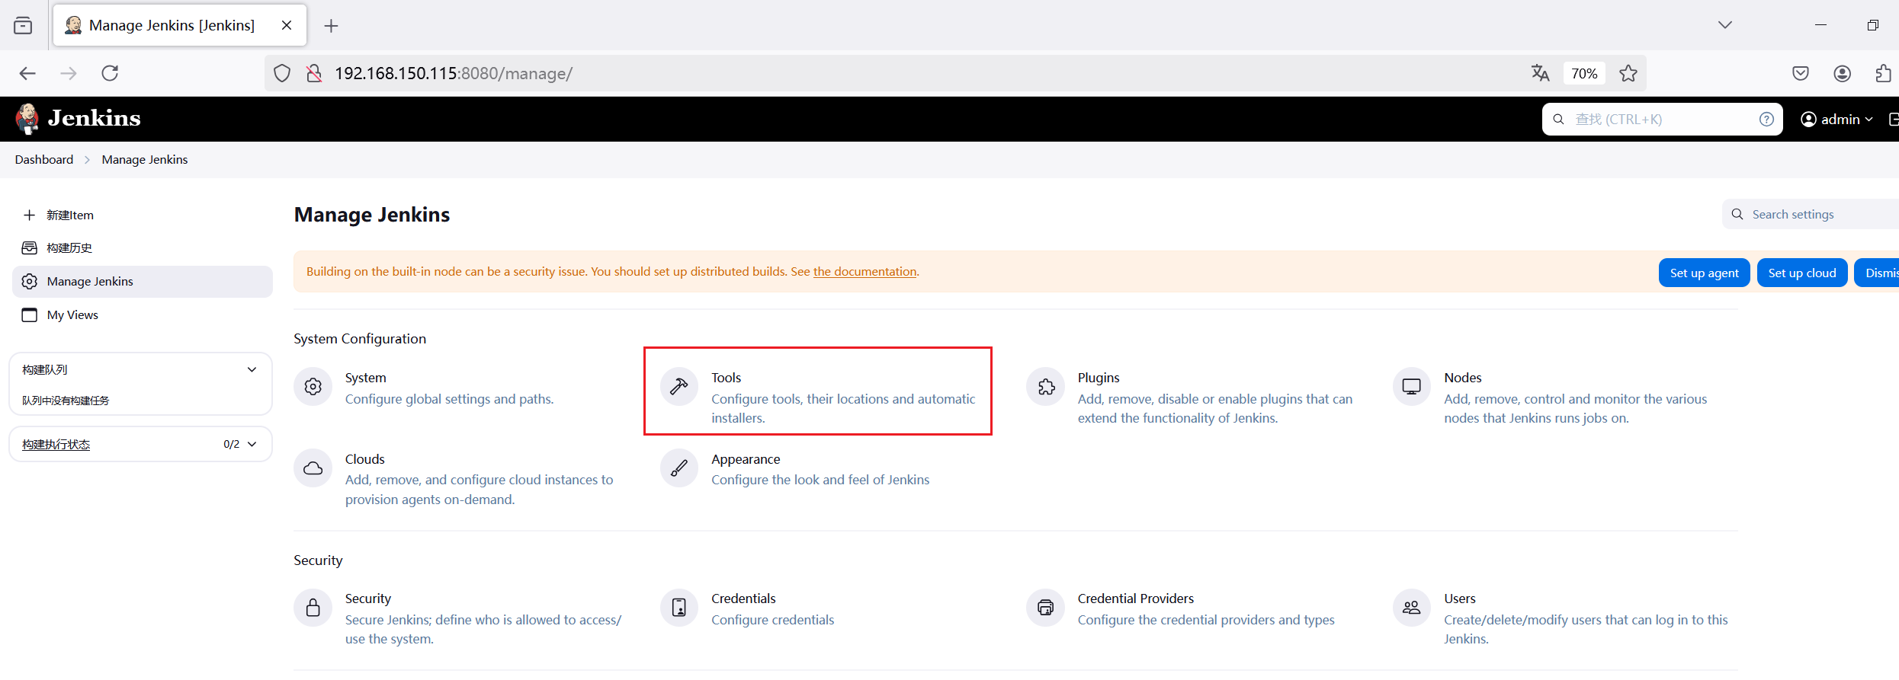Select Manage Jenkins sidebar item

(x=142, y=281)
